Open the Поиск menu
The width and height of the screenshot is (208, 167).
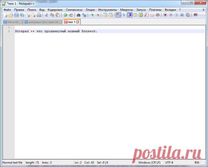(x=32, y=10)
